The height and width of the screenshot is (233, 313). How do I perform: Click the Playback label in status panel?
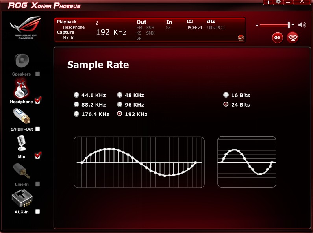(67, 22)
